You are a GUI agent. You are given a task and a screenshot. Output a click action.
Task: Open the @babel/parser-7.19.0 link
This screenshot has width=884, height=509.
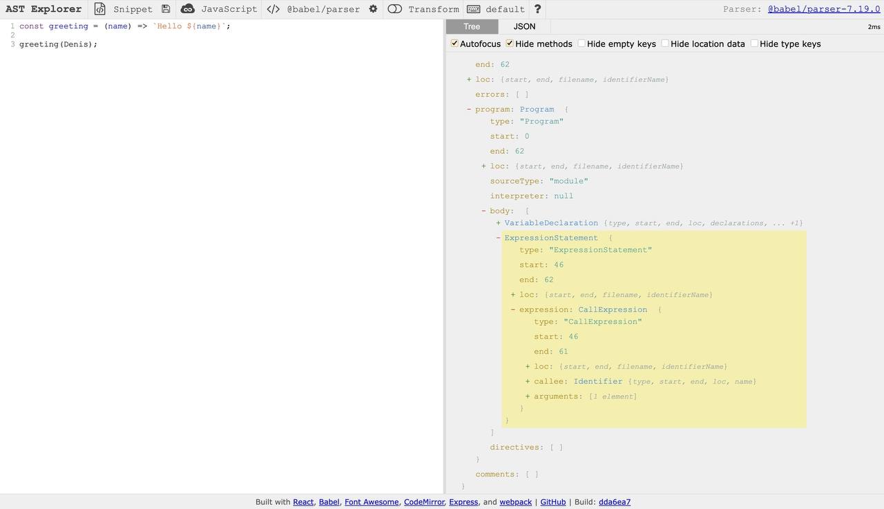click(x=823, y=9)
